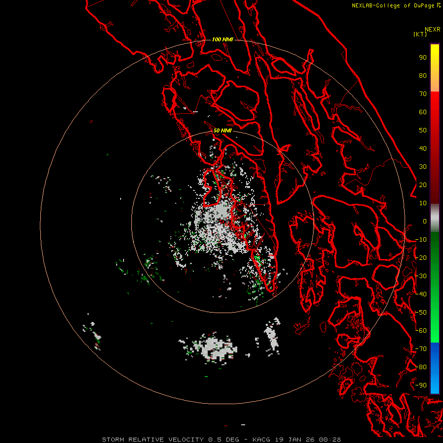This screenshot has width=443, height=443.
Task: Click the -40 value on the velocity scale
Action: (421, 294)
